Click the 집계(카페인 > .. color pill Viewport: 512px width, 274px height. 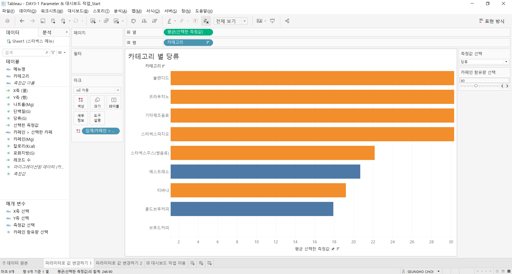(101, 131)
